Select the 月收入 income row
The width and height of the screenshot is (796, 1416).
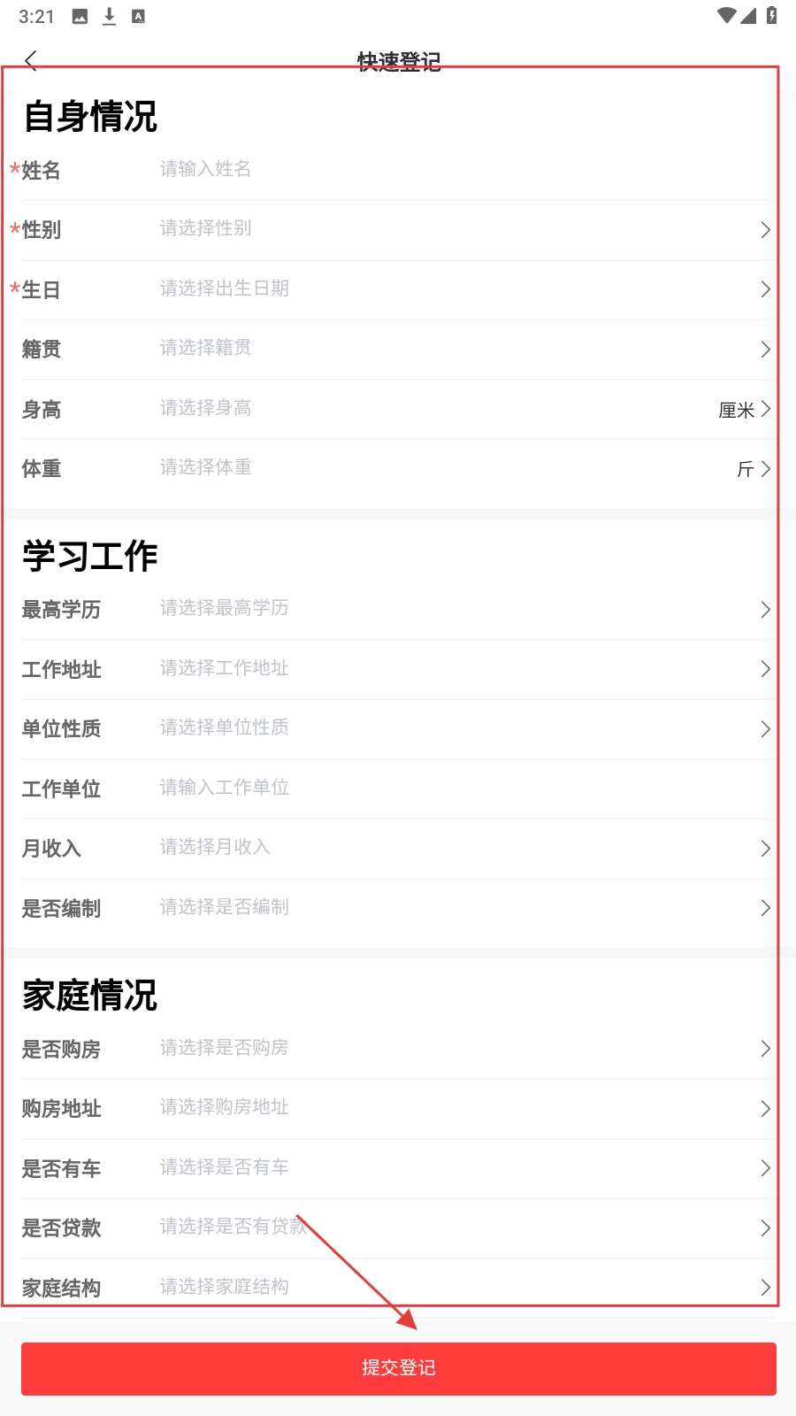(x=398, y=849)
